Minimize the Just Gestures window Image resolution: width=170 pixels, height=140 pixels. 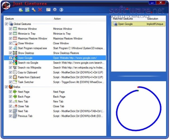click(x=152, y=3)
